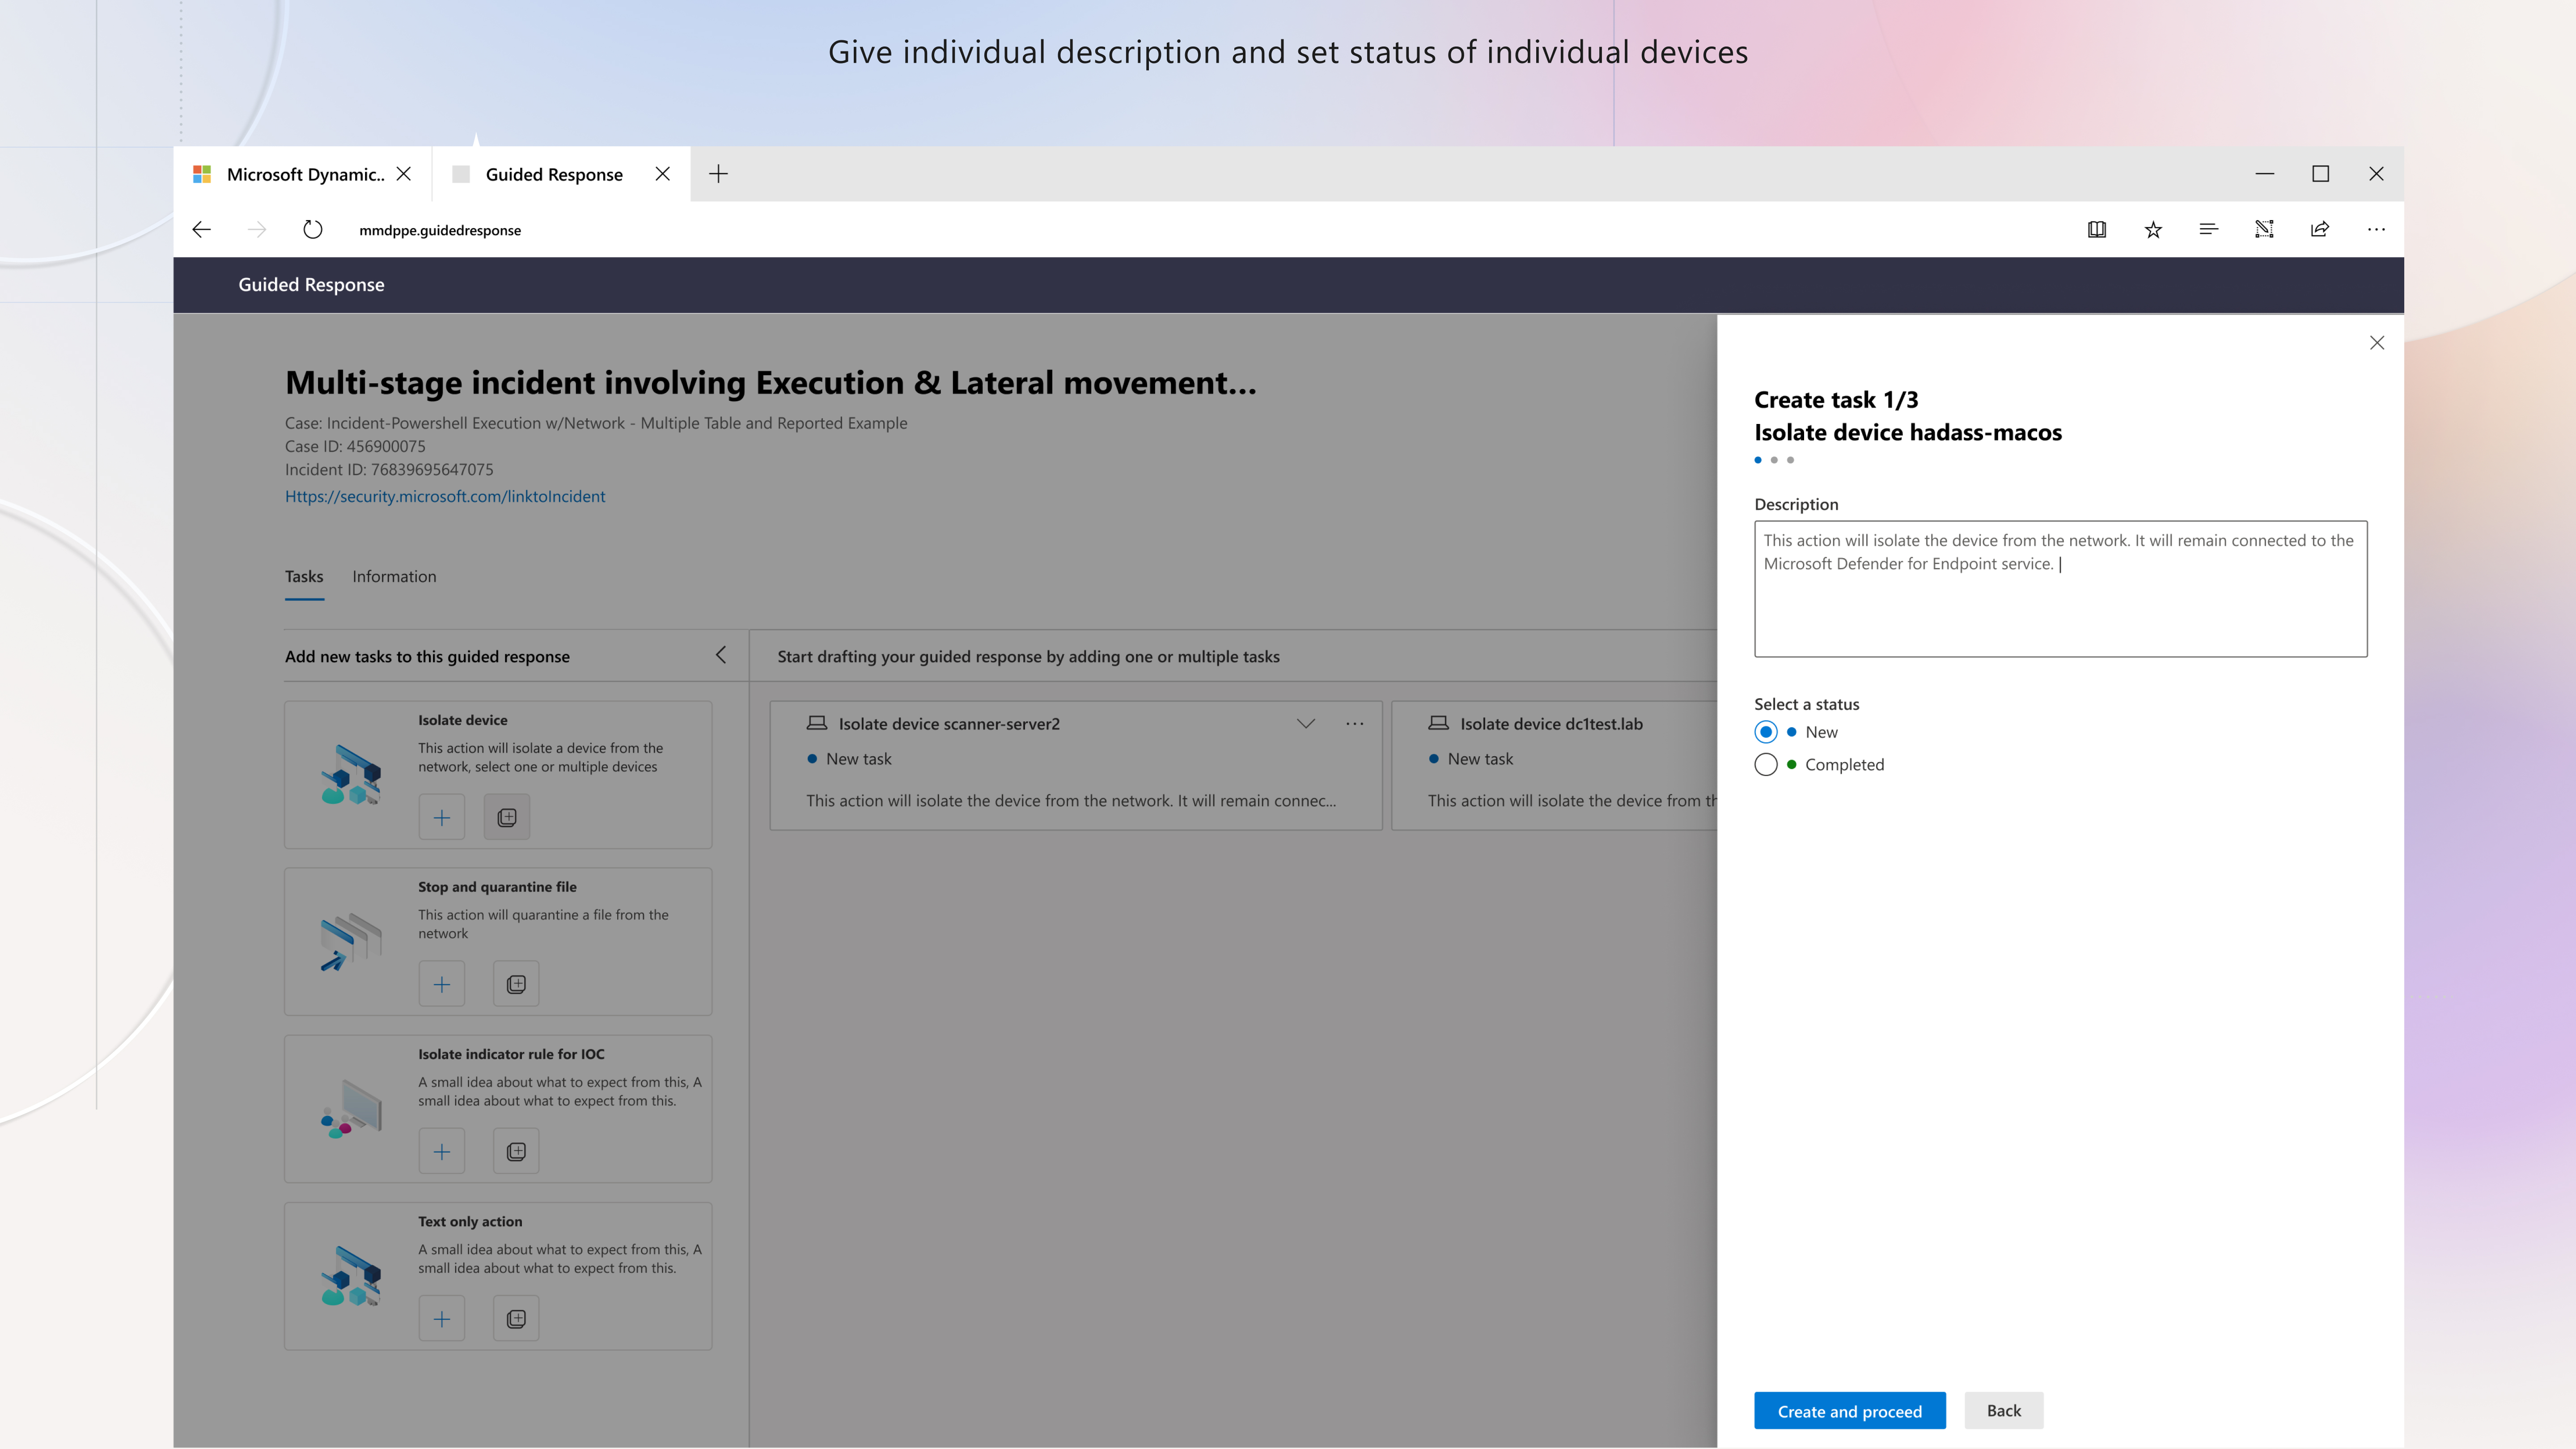The height and width of the screenshot is (1449, 2576).
Task: Click Create and proceed button
Action: coord(1850,1411)
